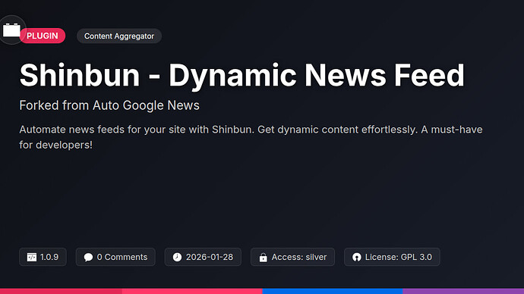Click the open-source license icon
This screenshot has height=294, width=524.
[x=357, y=257]
